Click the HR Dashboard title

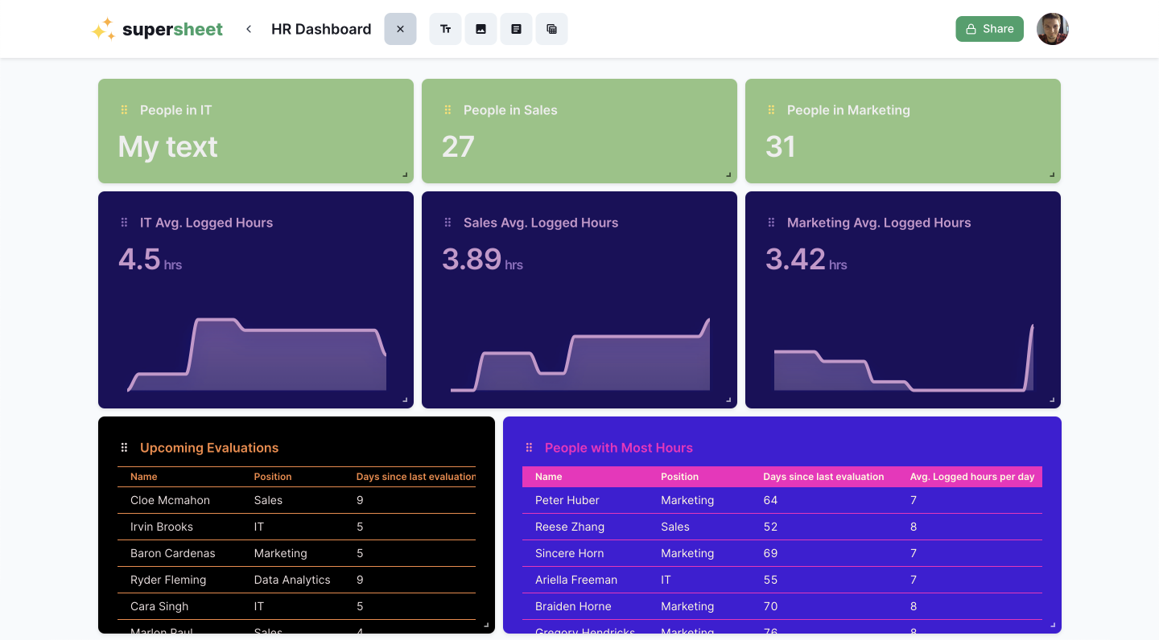(x=321, y=29)
